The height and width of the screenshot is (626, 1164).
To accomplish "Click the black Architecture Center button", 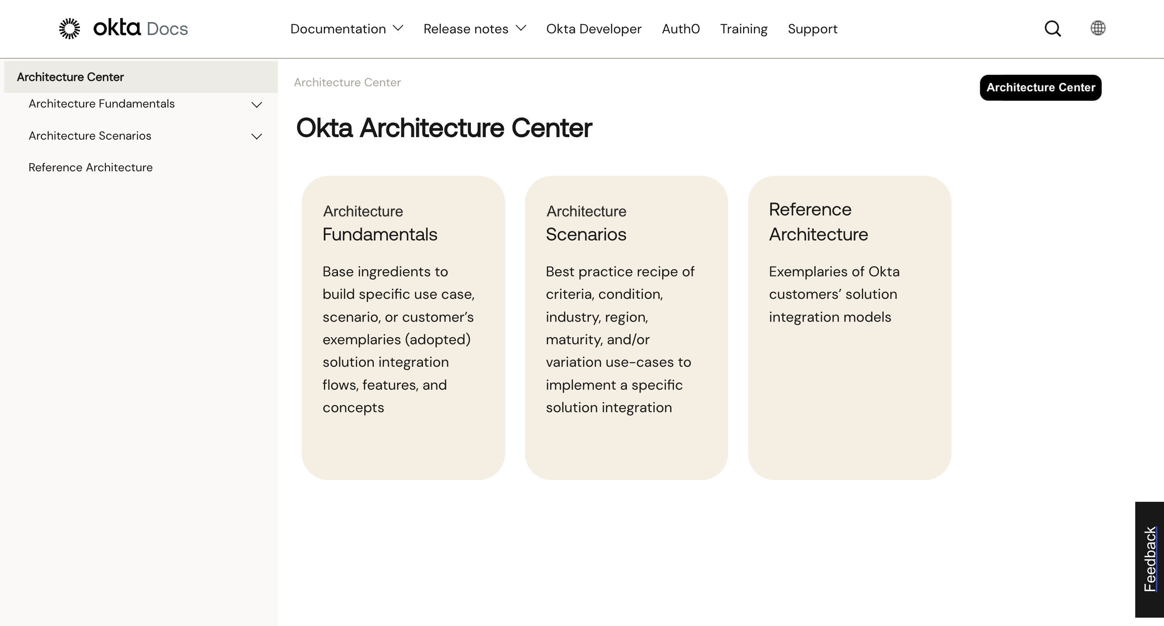I will [x=1040, y=88].
